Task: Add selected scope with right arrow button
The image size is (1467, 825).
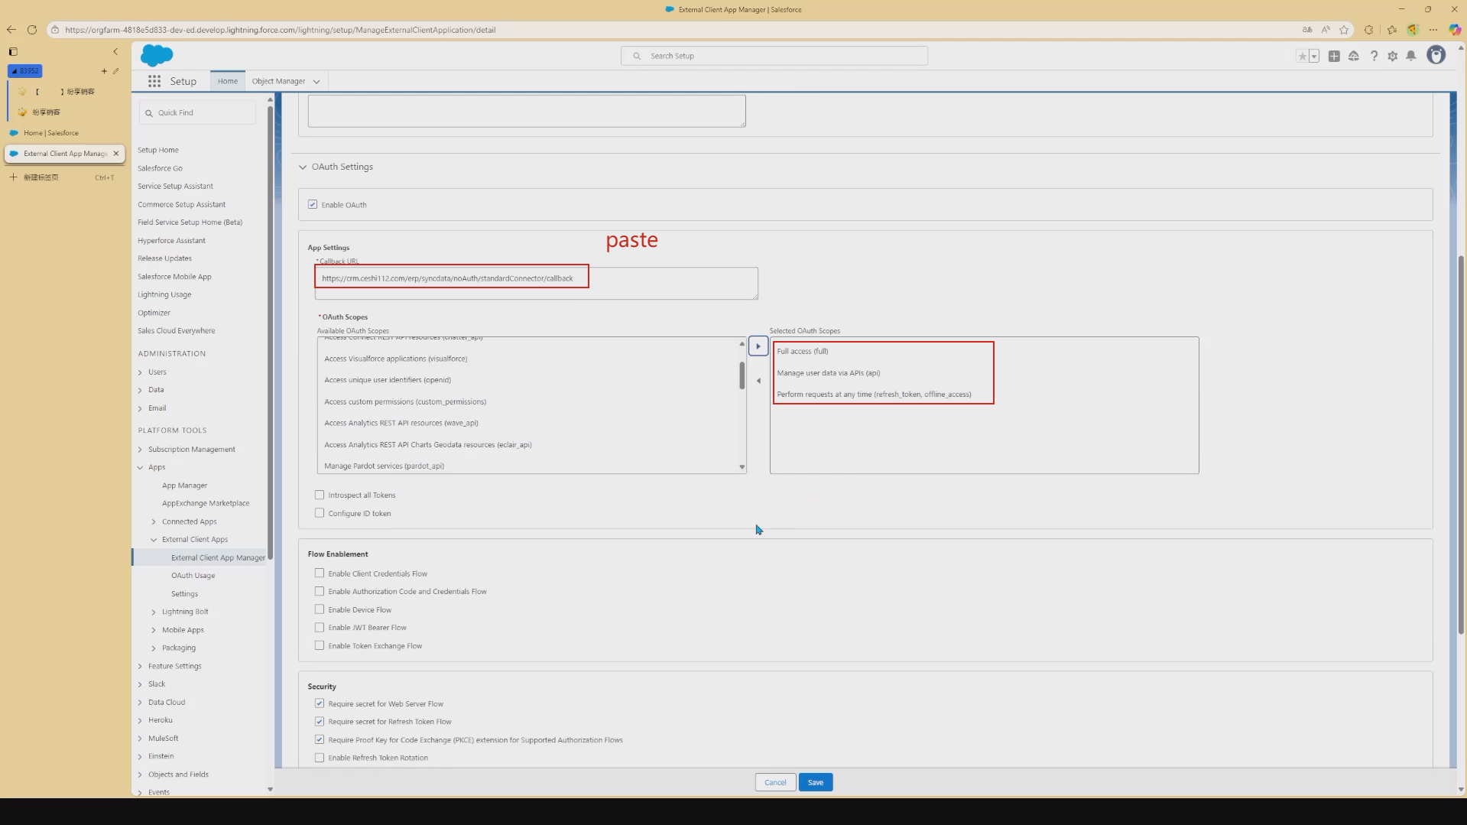Action: point(758,346)
